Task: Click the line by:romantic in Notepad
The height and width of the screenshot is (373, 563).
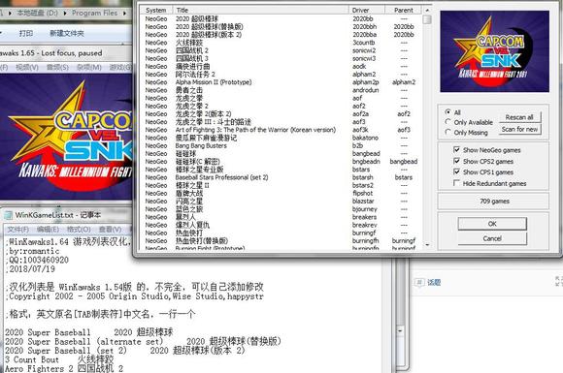Action: tap(34, 251)
